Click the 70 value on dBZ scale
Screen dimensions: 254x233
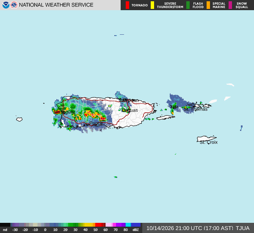click(x=116, y=230)
